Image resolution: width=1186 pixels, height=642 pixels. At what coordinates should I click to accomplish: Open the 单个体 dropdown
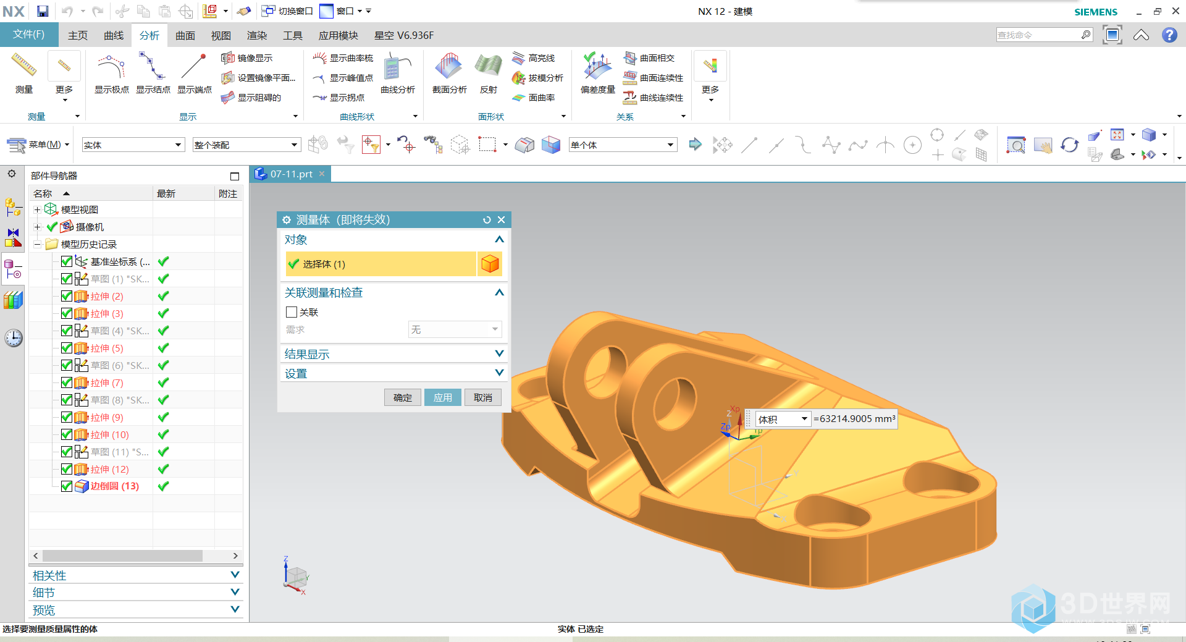(x=623, y=145)
